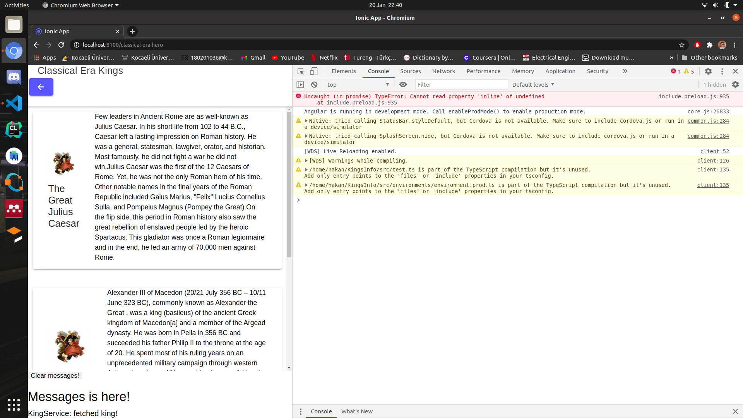
Task: Toggle the console sidebar panel
Action: pos(300,84)
